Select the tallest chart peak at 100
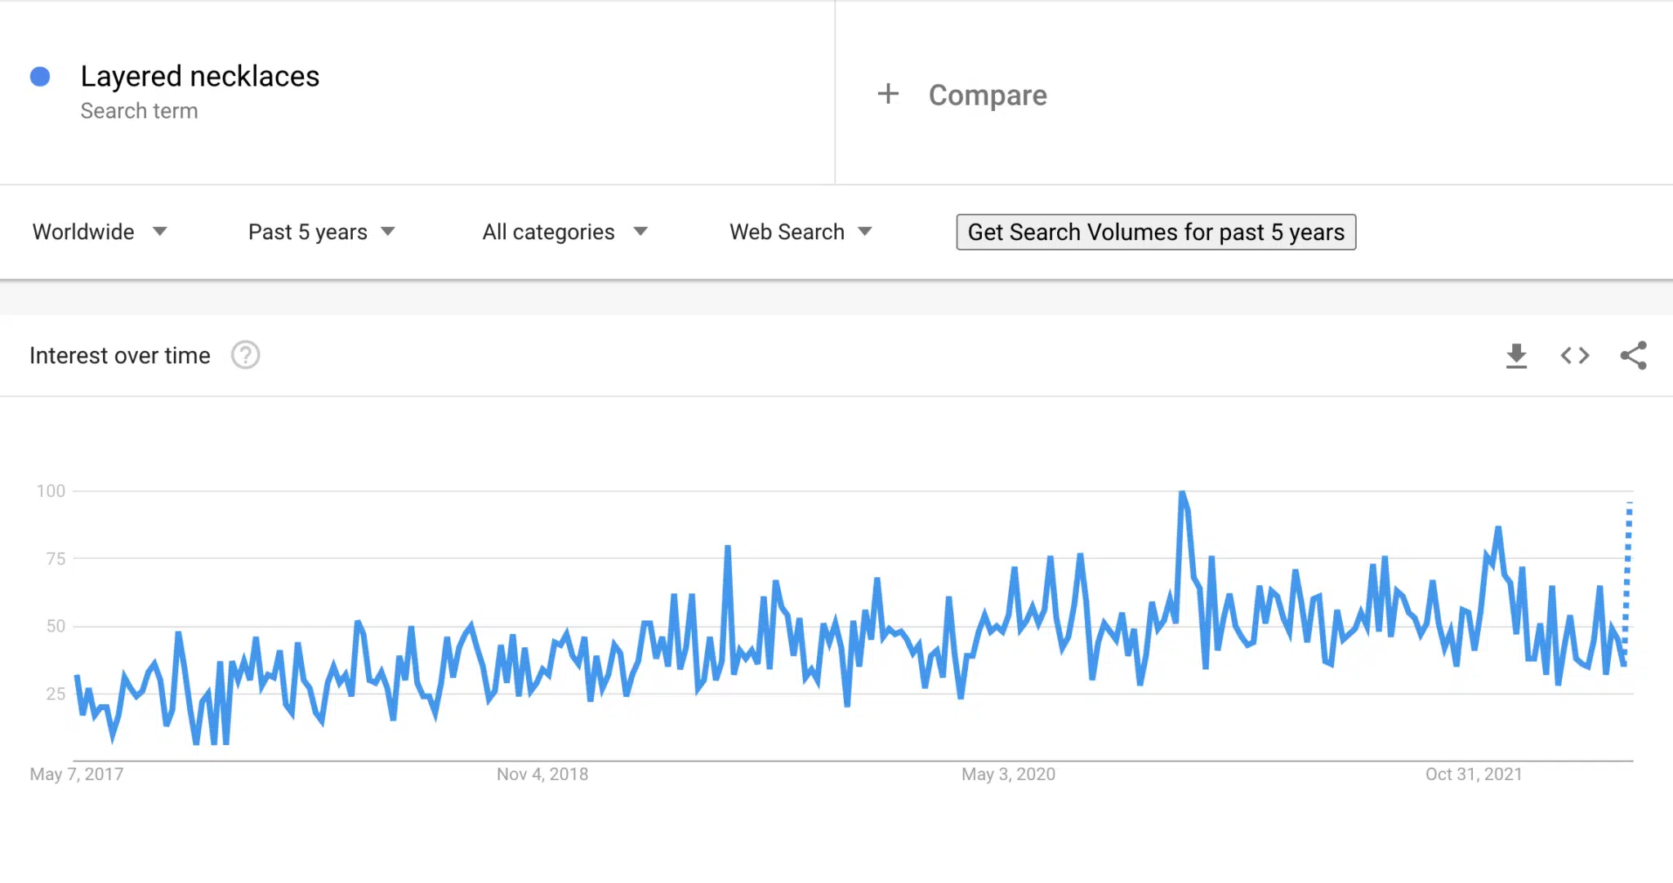Viewport: 1673px width, 883px height. tap(1182, 493)
